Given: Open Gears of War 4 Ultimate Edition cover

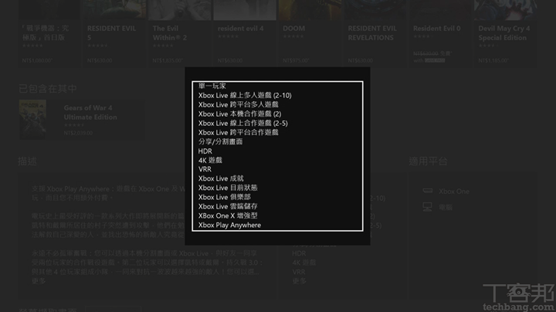Looking at the screenshot, I should (32, 119).
